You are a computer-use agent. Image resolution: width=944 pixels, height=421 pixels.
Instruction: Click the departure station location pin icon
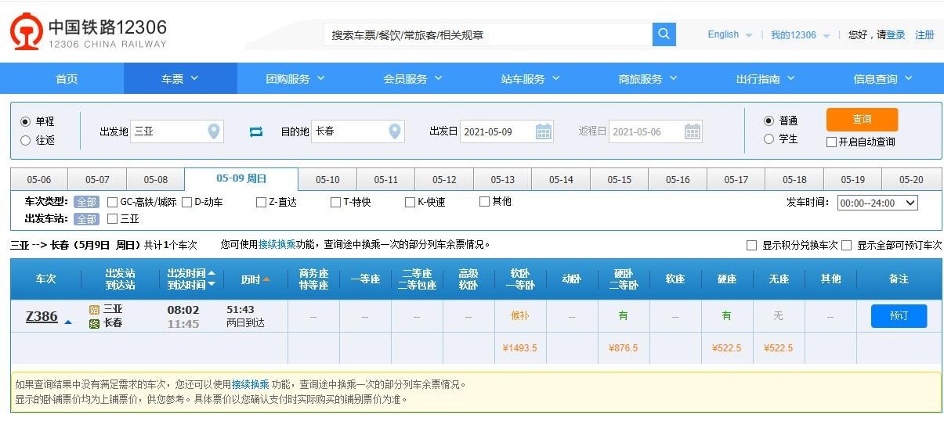pos(213,131)
